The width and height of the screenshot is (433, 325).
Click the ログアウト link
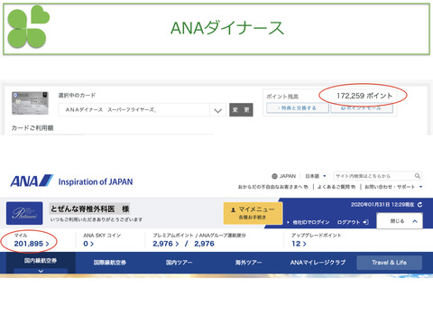click(x=353, y=222)
